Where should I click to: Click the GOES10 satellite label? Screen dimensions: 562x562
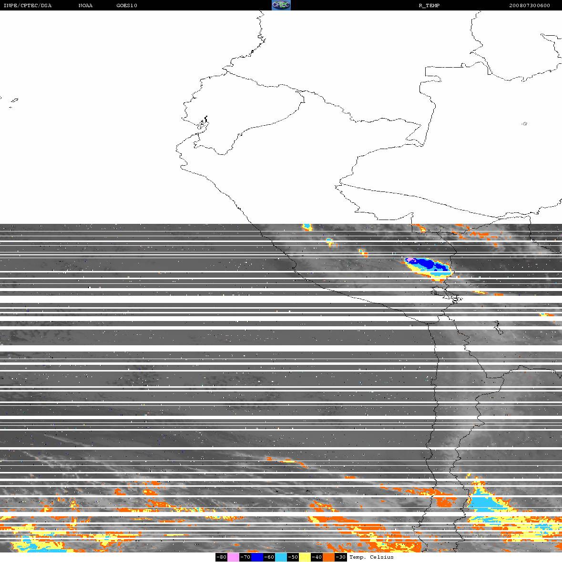(127, 5)
